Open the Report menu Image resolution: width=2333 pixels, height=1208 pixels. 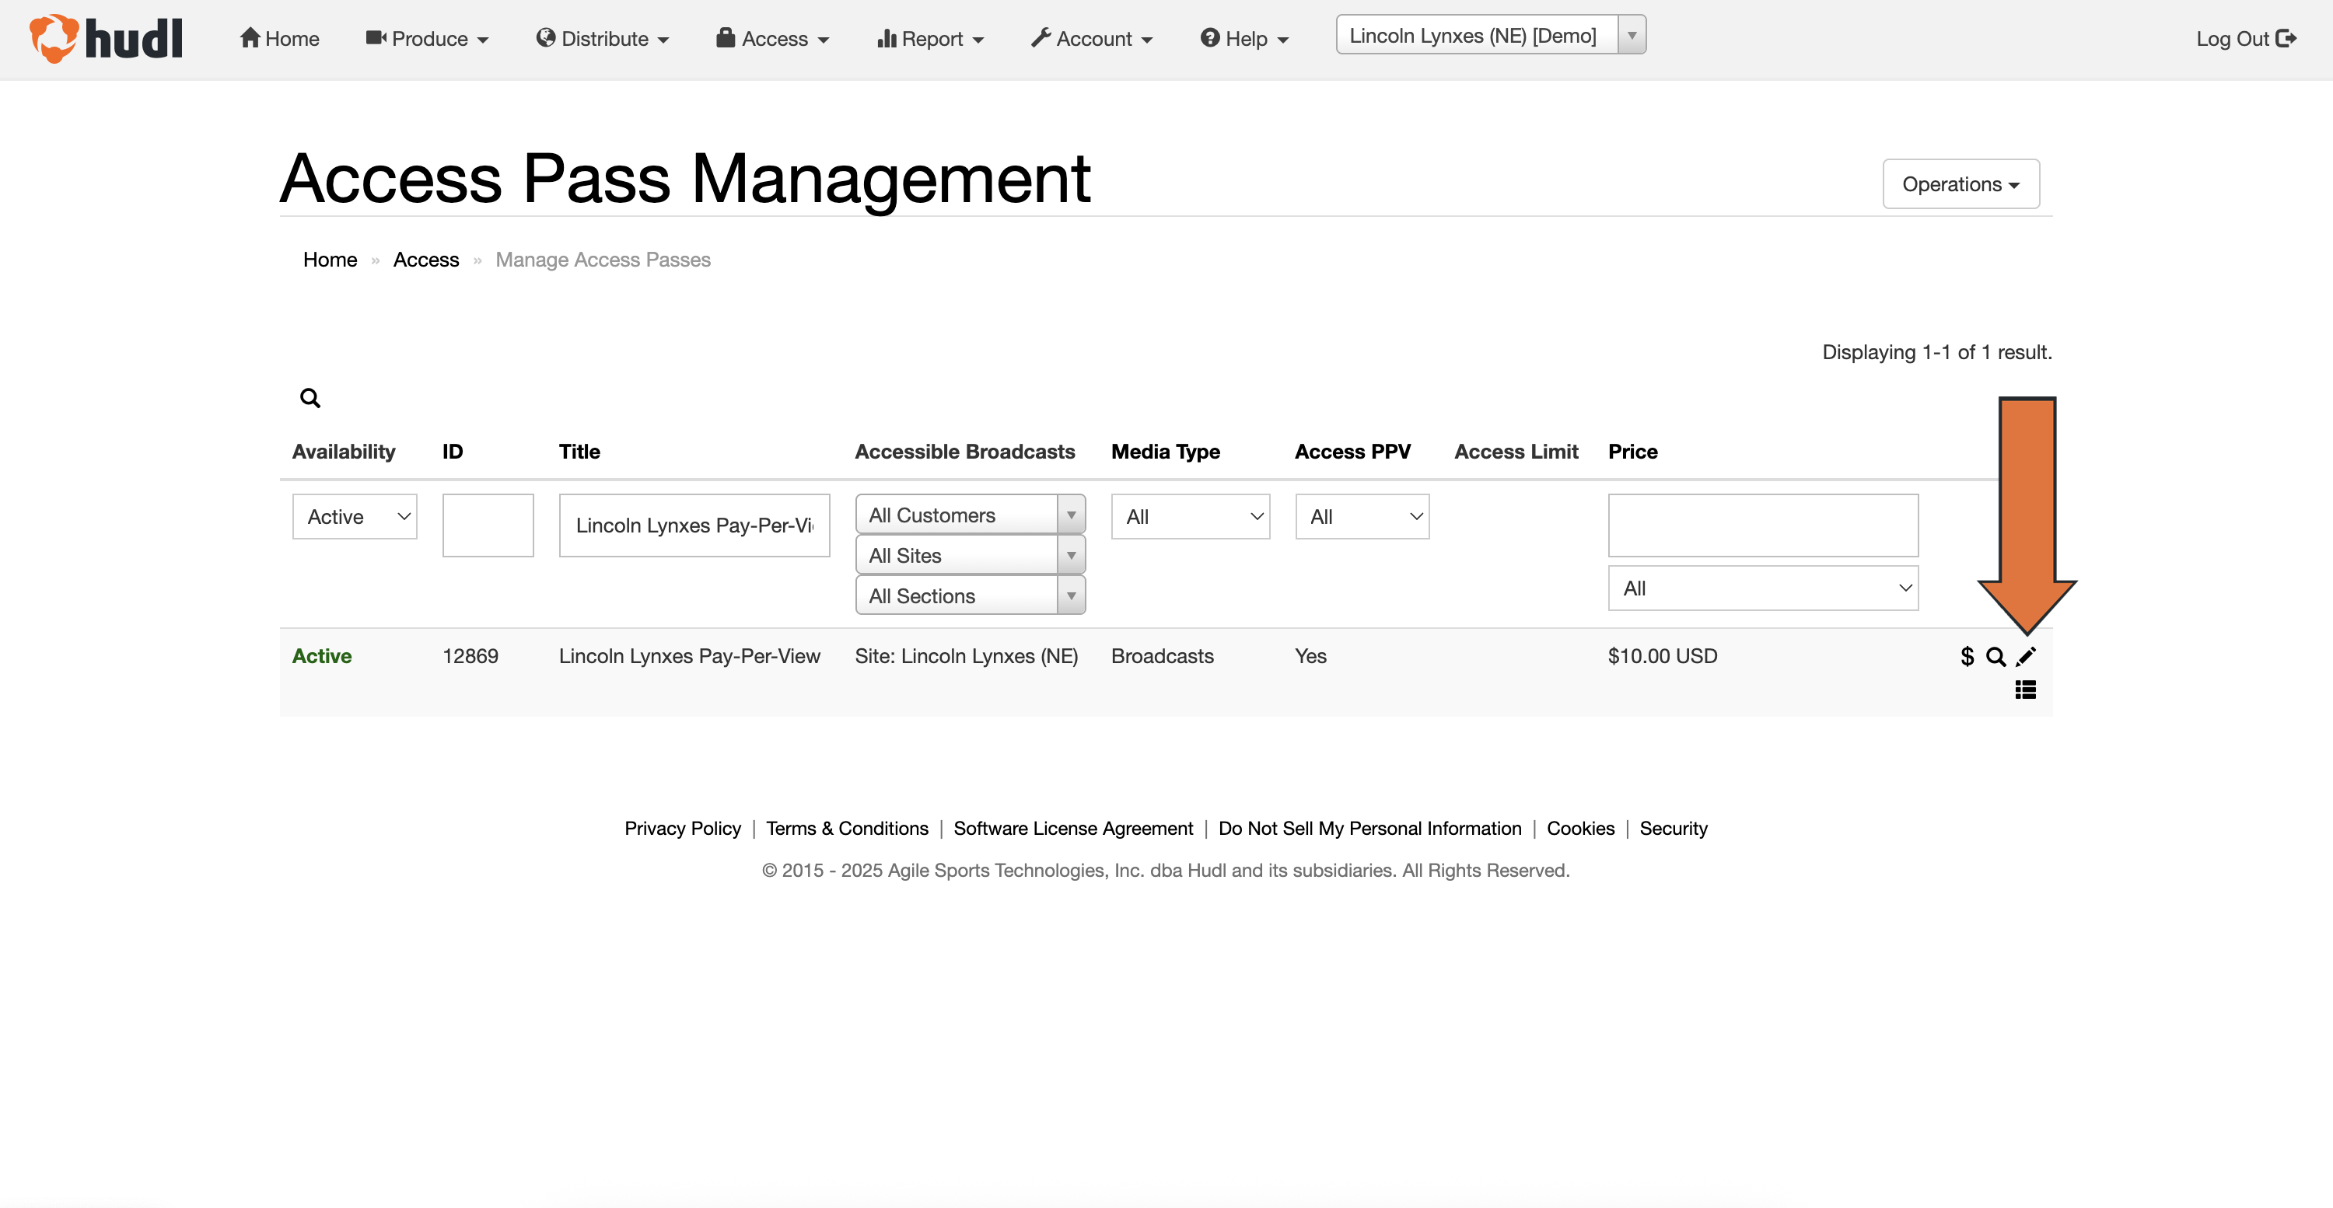coord(930,39)
